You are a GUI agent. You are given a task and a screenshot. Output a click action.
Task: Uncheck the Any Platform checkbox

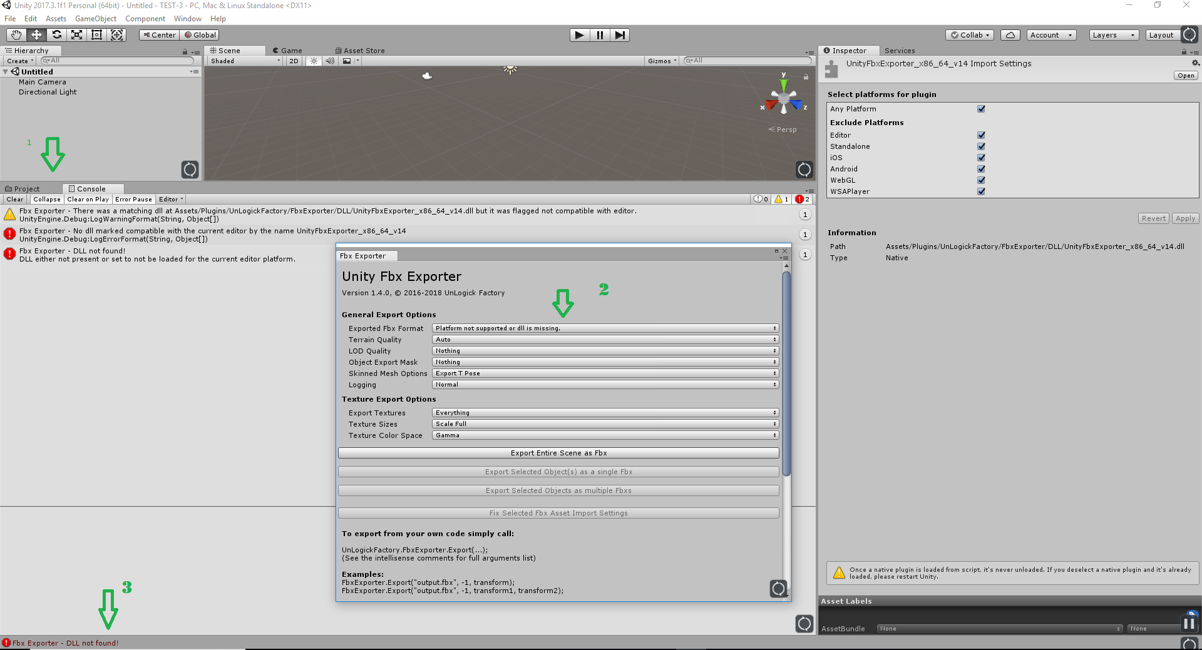[x=981, y=108]
